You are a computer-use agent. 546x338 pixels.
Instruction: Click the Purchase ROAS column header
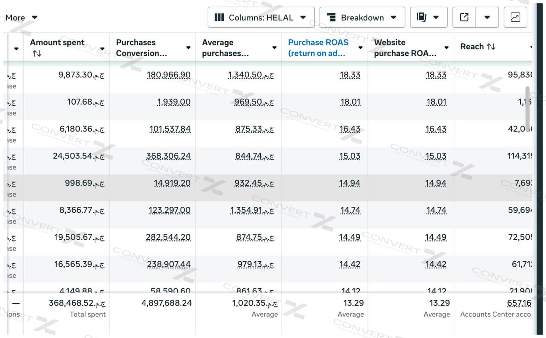pos(318,47)
